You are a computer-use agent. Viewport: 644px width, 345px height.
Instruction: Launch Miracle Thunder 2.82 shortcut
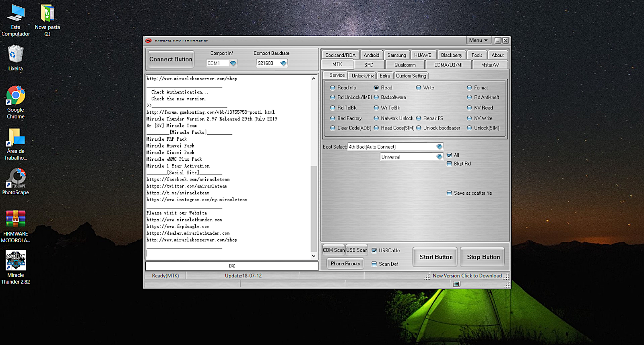(x=16, y=261)
